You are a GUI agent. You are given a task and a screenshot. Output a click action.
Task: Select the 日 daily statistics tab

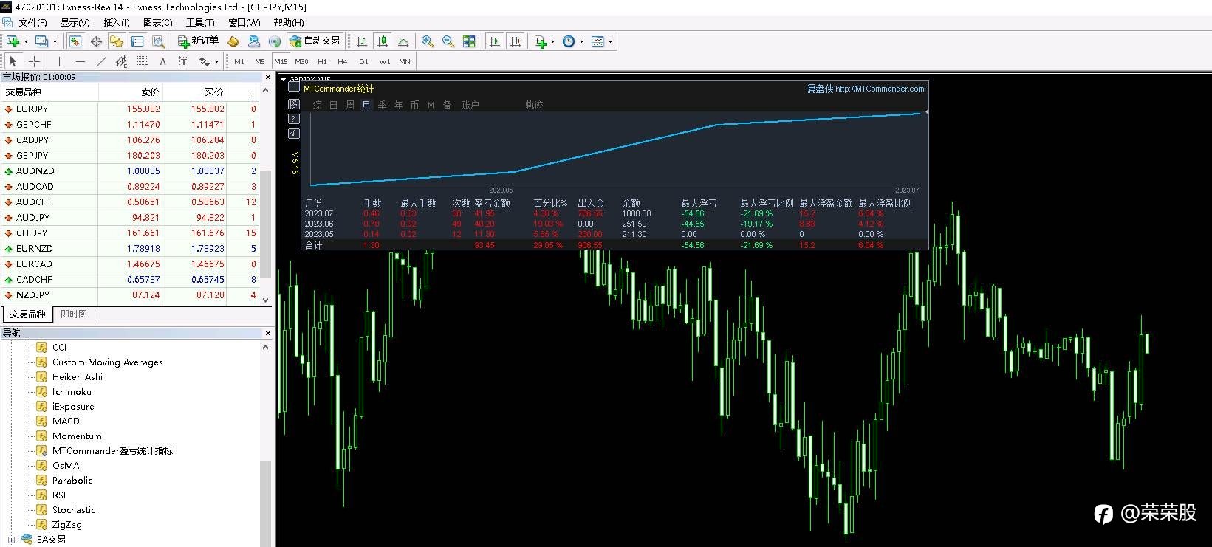[333, 106]
